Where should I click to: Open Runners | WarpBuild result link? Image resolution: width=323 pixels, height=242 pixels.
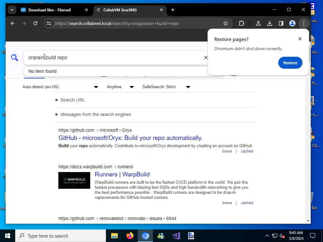pos(122,175)
